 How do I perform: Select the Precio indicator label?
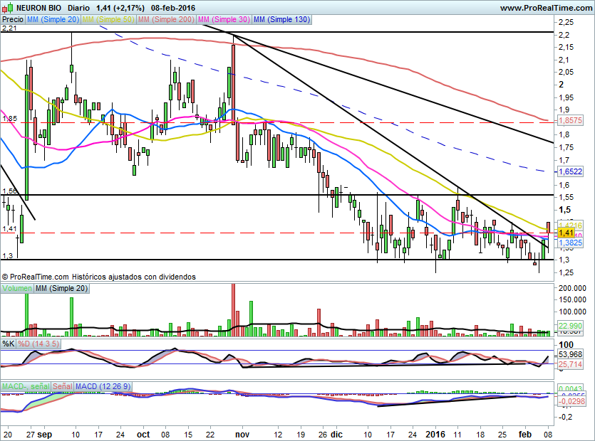(x=12, y=20)
